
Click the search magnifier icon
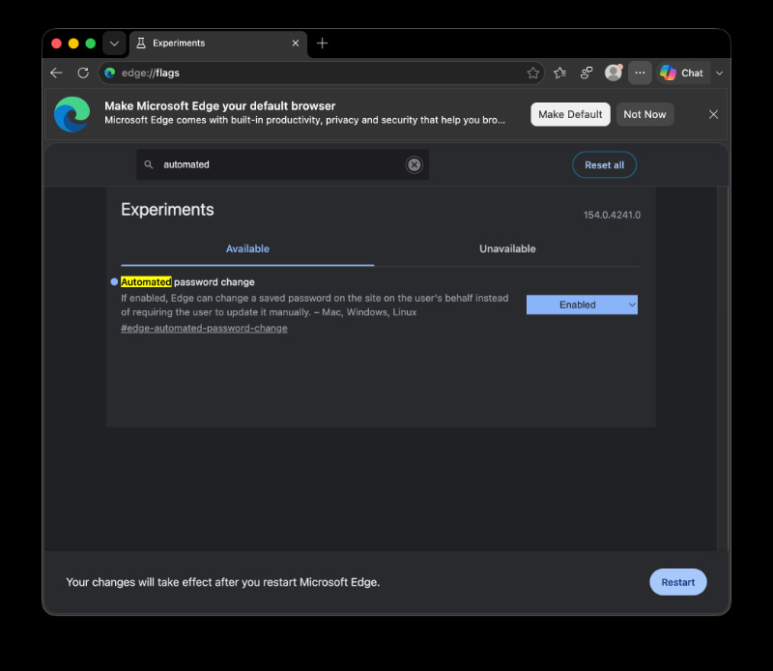click(149, 164)
